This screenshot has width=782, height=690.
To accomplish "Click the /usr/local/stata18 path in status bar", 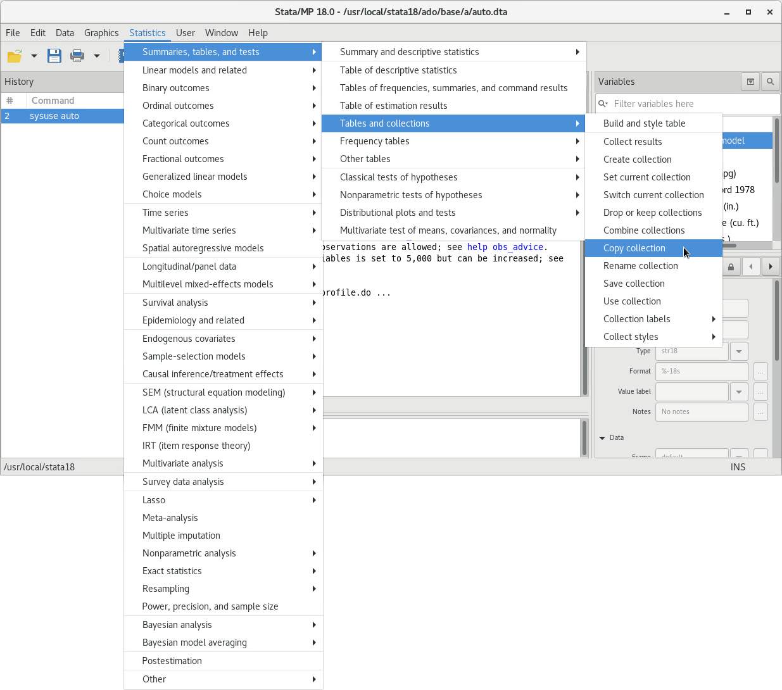I will [39, 467].
